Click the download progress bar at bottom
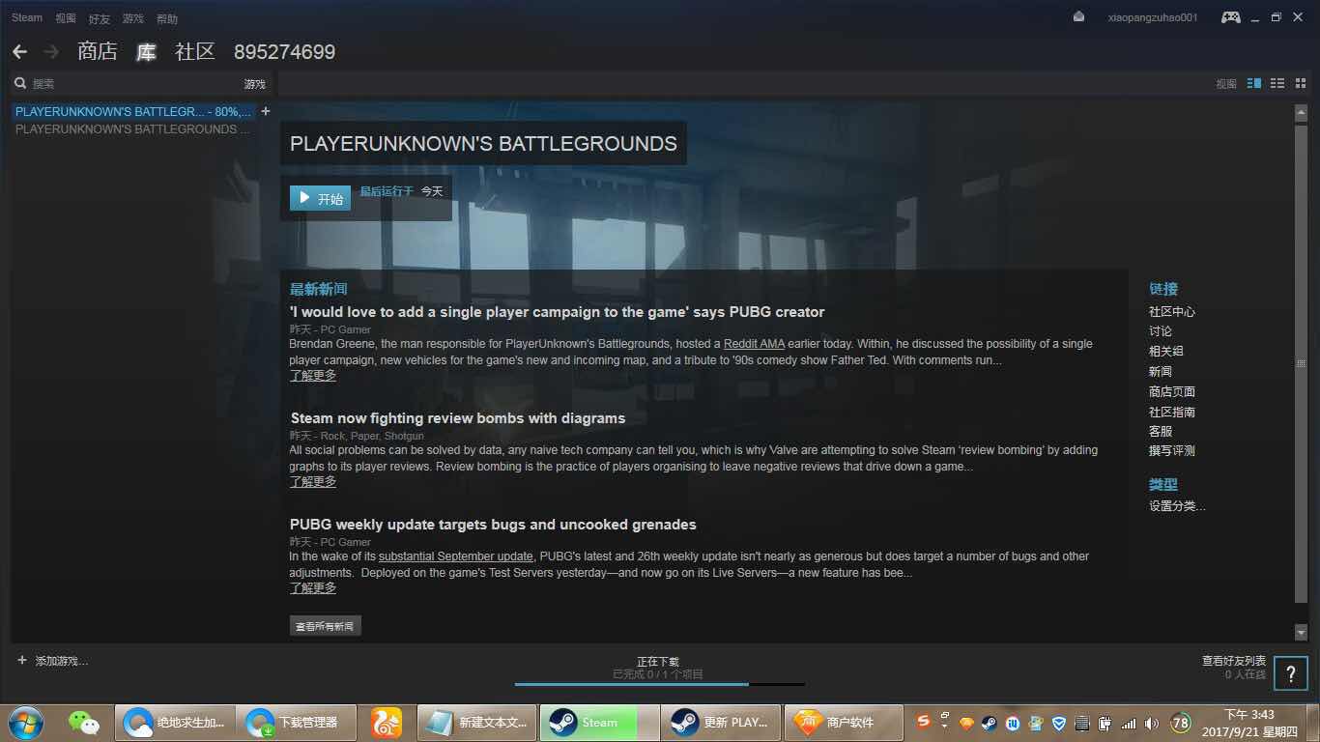This screenshot has width=1320, height=742. point(659,684)
